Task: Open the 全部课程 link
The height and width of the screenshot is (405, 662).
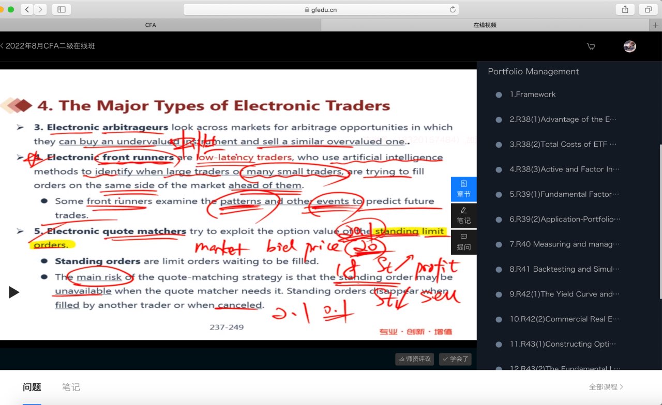Action: click(606, 387)
